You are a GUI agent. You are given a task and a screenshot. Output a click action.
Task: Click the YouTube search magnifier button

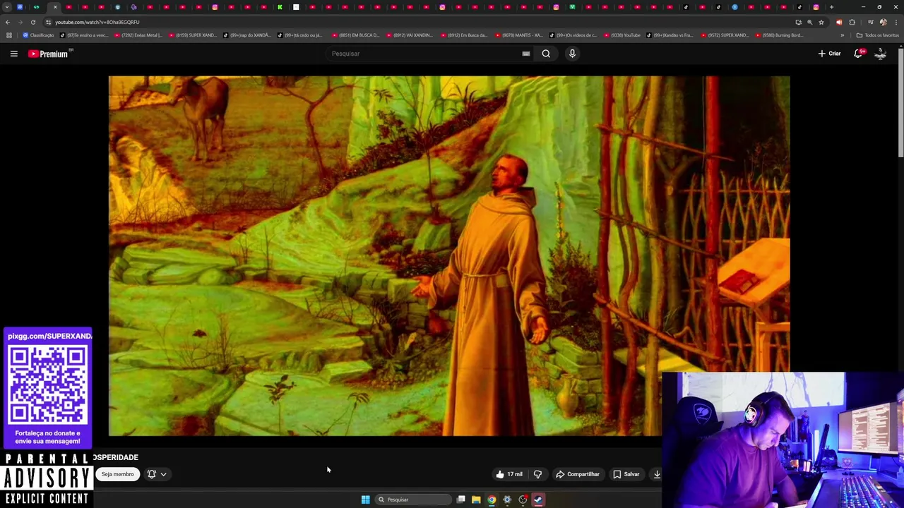click(x=546, y=54)
